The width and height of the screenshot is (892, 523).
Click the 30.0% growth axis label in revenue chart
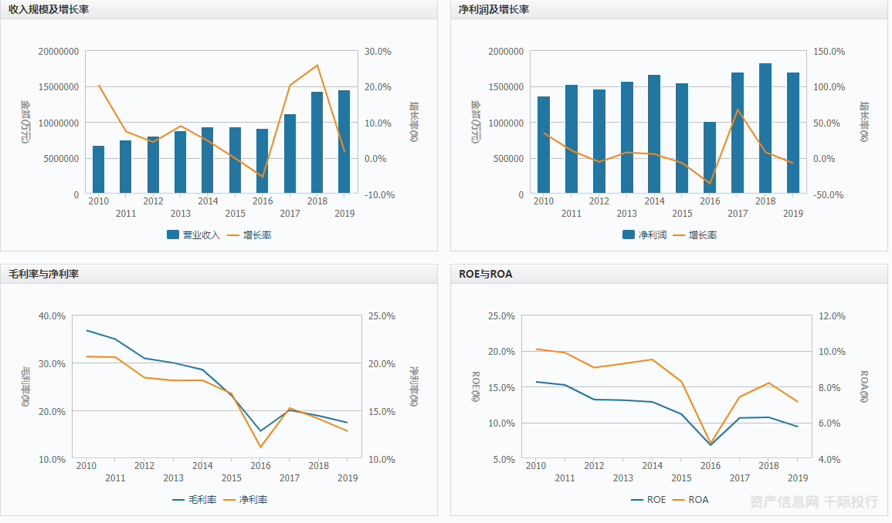[x=378, y=51]
